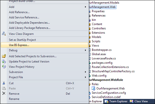
Task: Choose Add Library Package Reference
Action: [x=29, y=28]
